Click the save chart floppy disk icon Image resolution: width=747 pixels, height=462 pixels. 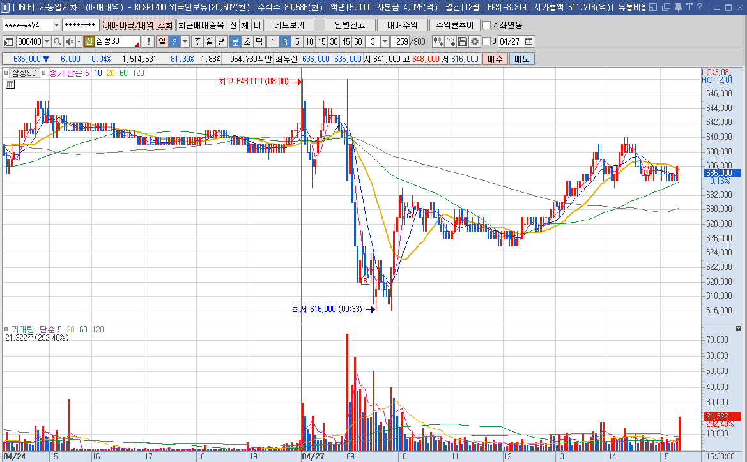pos(463,41)
